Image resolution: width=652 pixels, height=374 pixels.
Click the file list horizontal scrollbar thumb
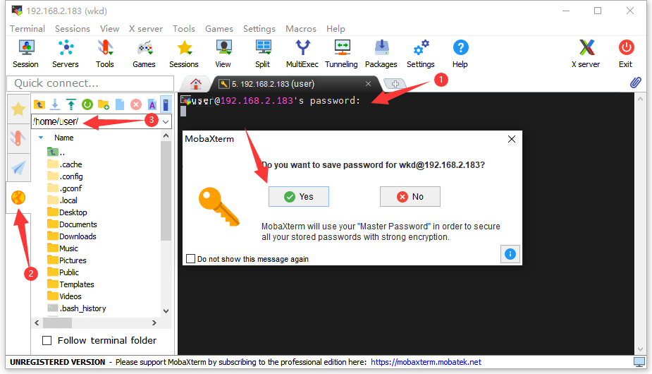click(57, 322)
